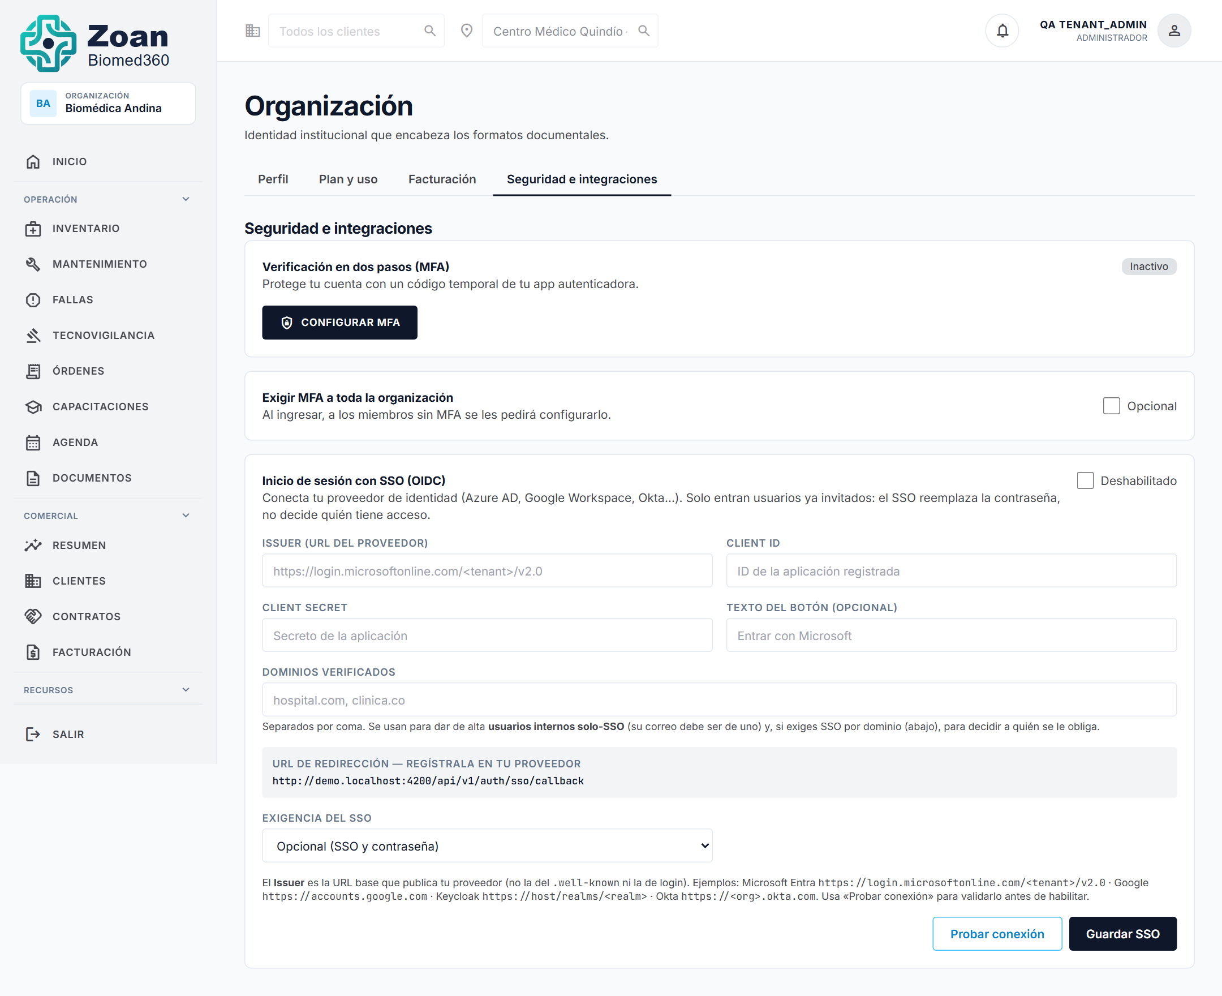Viewport: 1222px width, 996px height.
Task: Expand the Recursos sidebar section
Action: click(186, 690)
